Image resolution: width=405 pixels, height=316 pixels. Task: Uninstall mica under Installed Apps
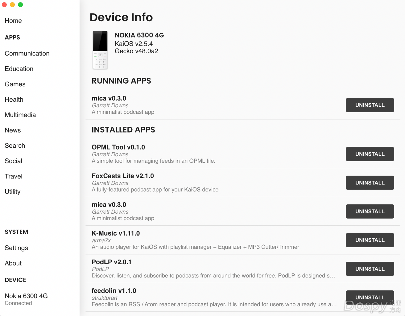(x=370, y=211)
